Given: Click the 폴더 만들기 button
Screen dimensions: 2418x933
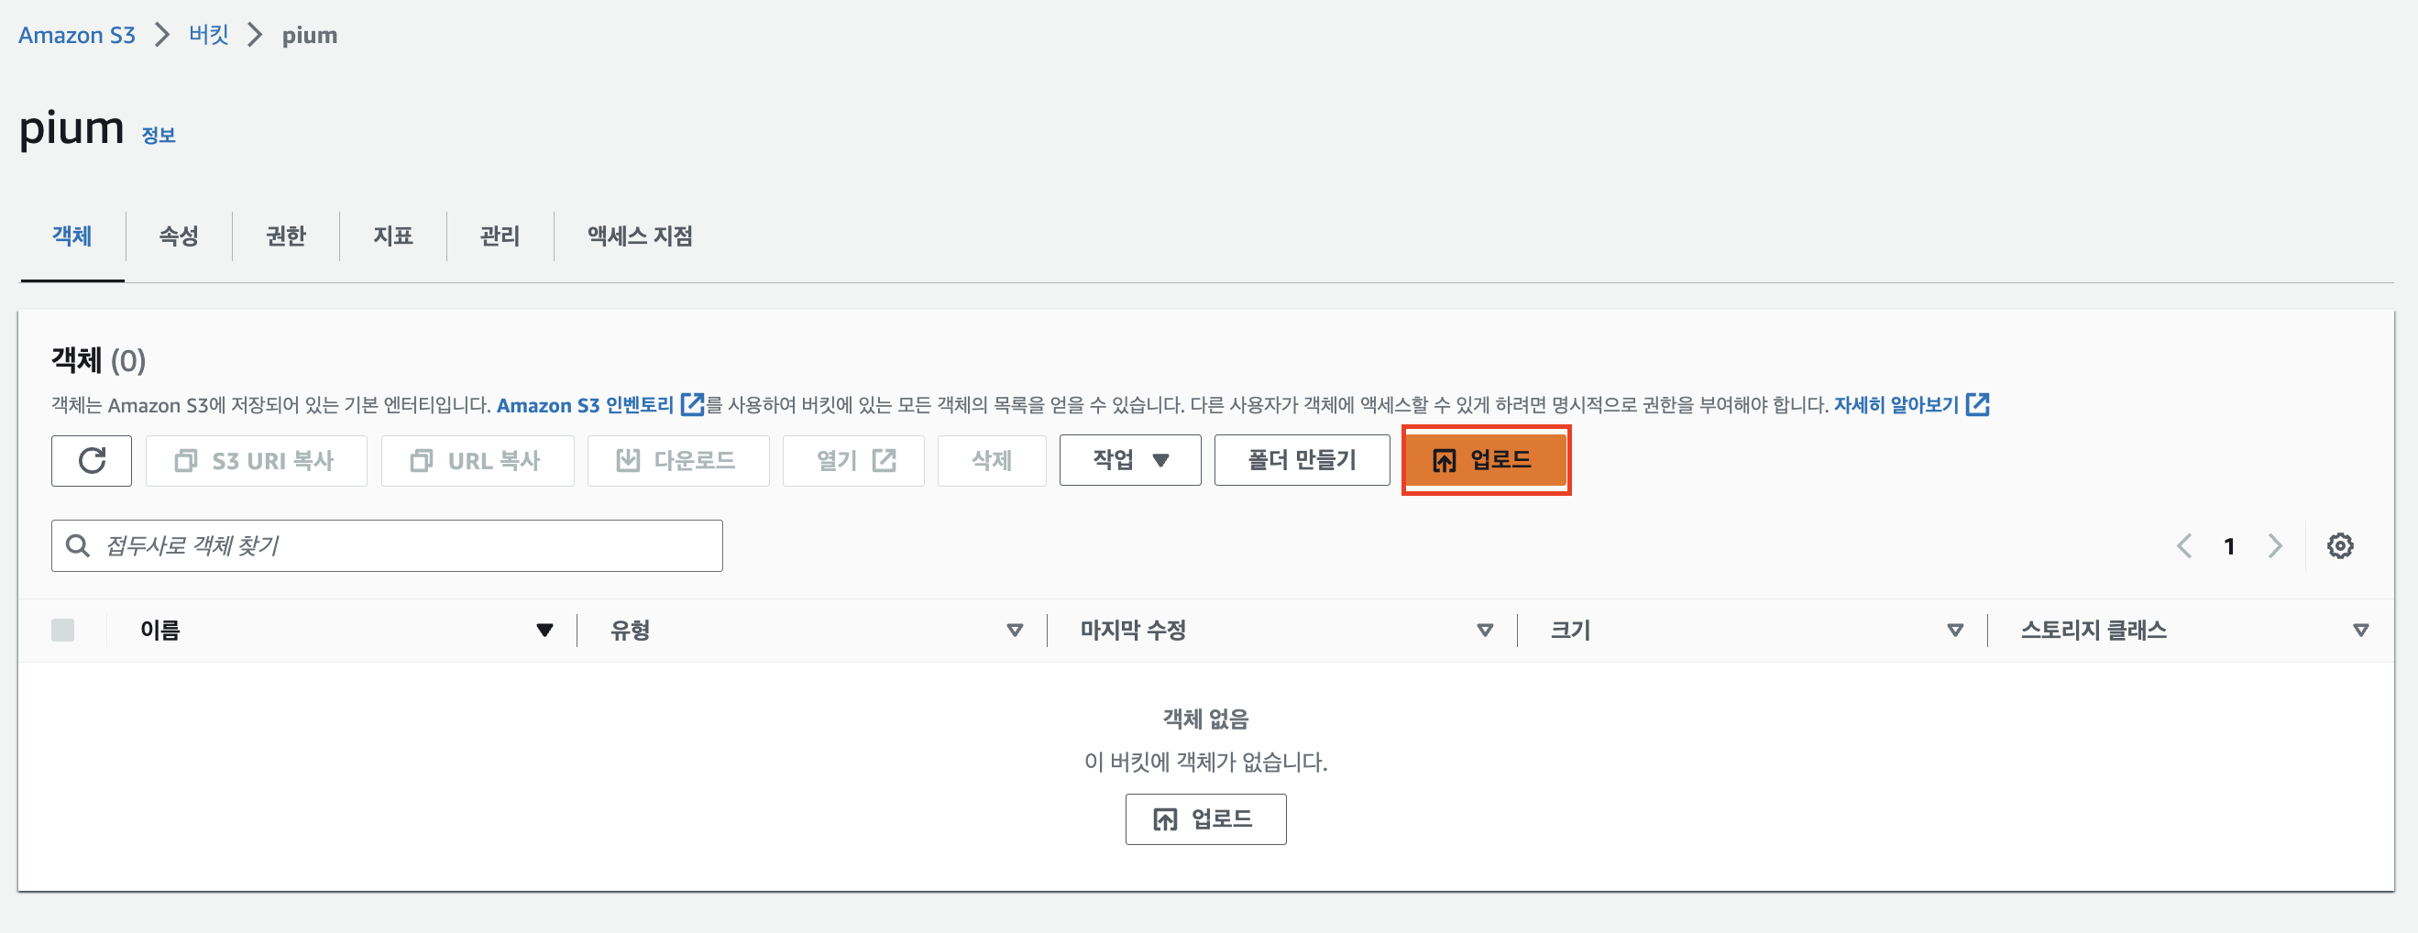Looking at the screenshot, I should click(1301, 460).
